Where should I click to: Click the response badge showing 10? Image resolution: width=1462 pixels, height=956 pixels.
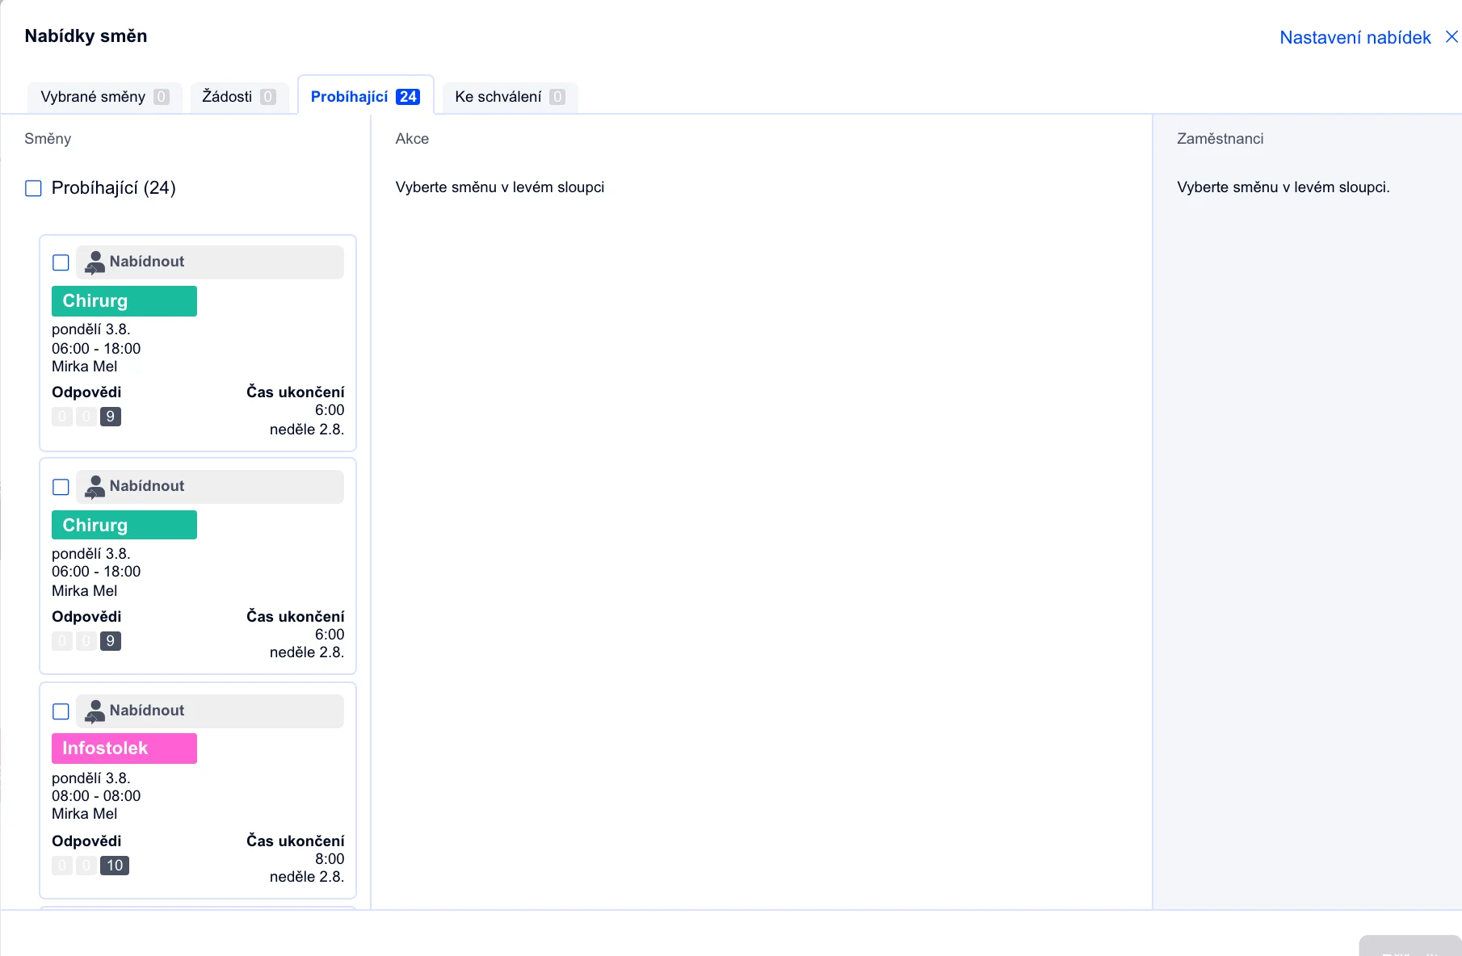point(115,866)
